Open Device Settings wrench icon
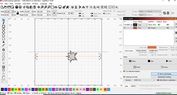This screenshot has height=95, width=177. point(67,7)
